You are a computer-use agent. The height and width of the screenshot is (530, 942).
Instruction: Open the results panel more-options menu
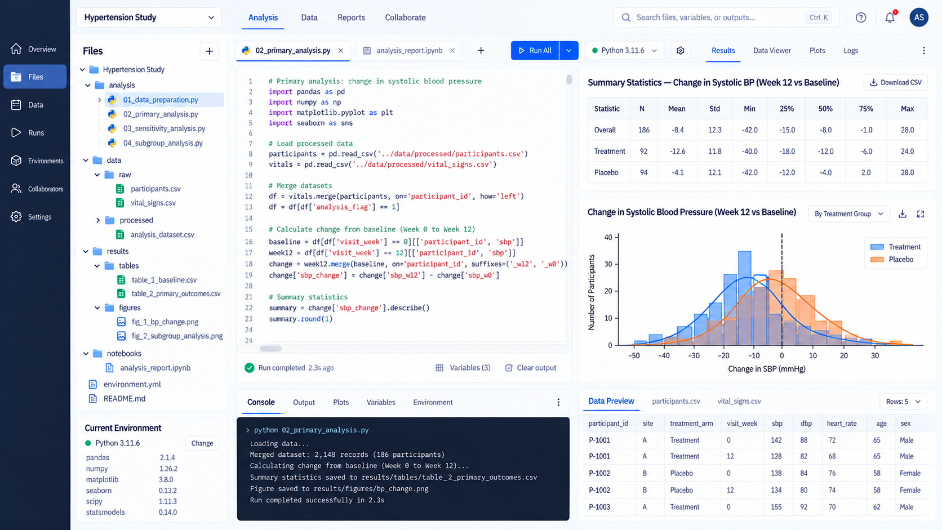point(924,51)
